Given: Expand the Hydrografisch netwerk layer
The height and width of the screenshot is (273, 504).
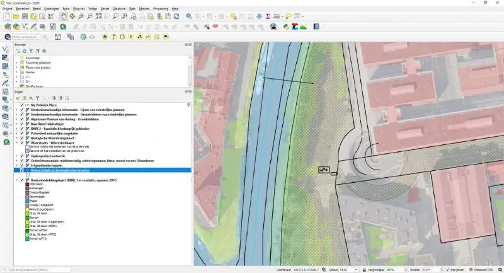Looking at the screenshot, I should coord(16,156).
